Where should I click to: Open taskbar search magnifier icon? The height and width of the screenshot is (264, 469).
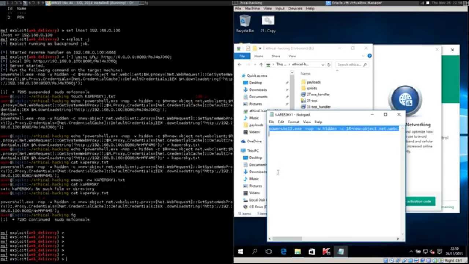tap(255, 252)
